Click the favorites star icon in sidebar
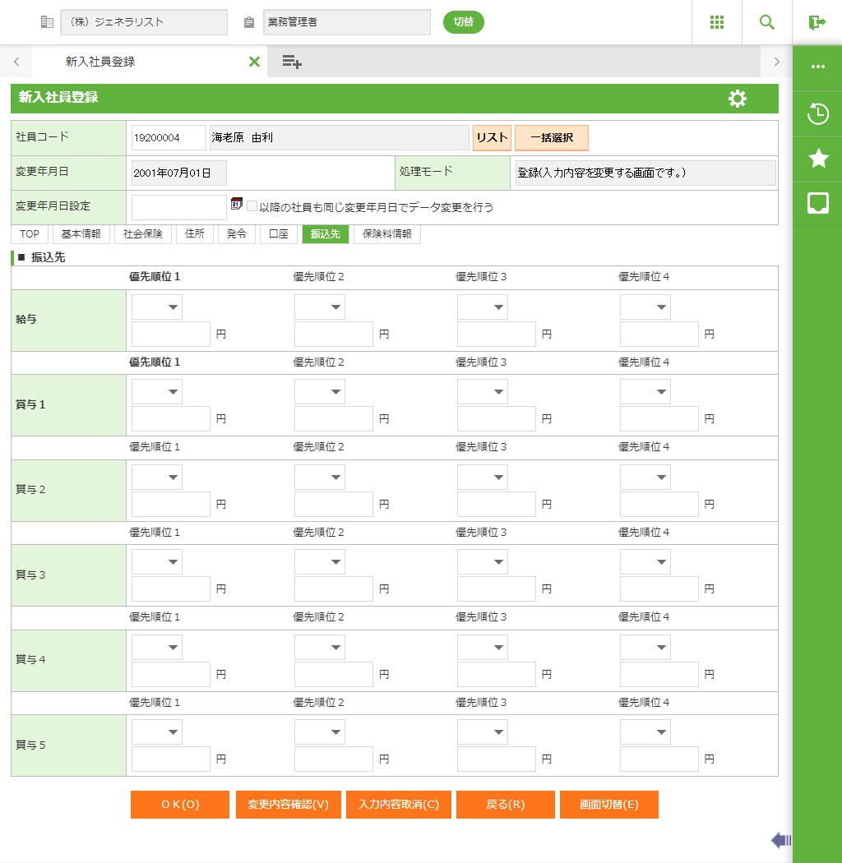 coord(817,159)
